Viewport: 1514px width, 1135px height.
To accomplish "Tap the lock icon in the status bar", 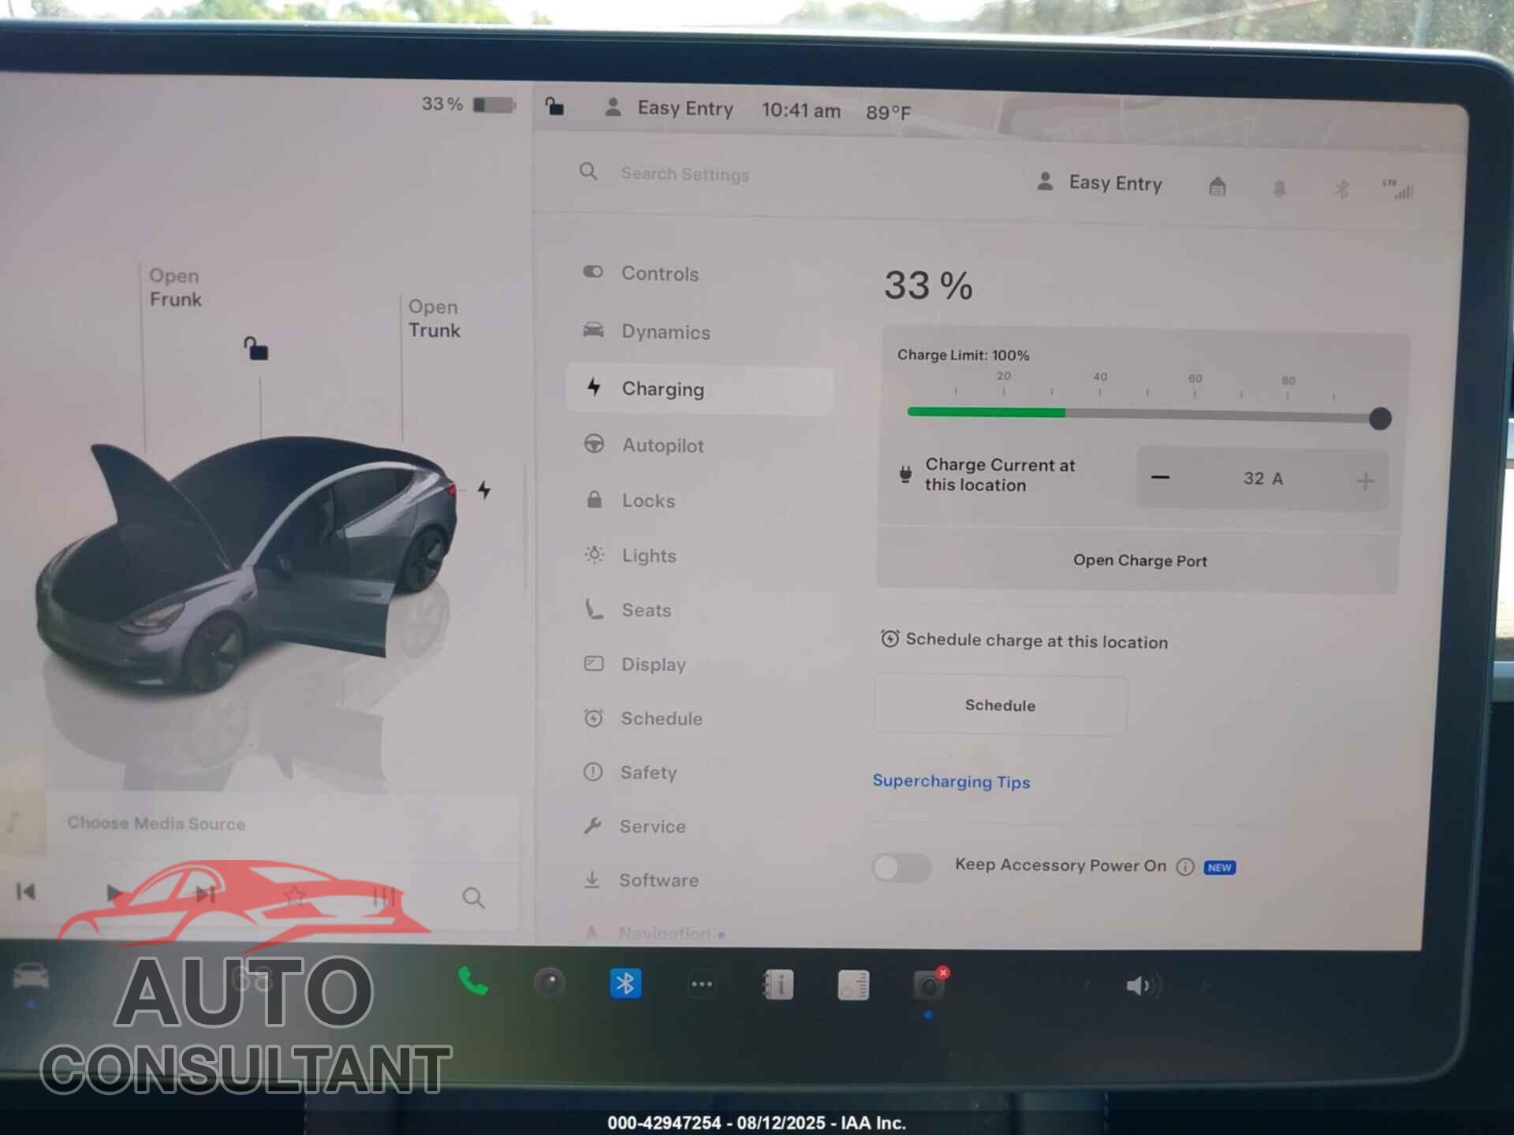I will tap(554, 106).
